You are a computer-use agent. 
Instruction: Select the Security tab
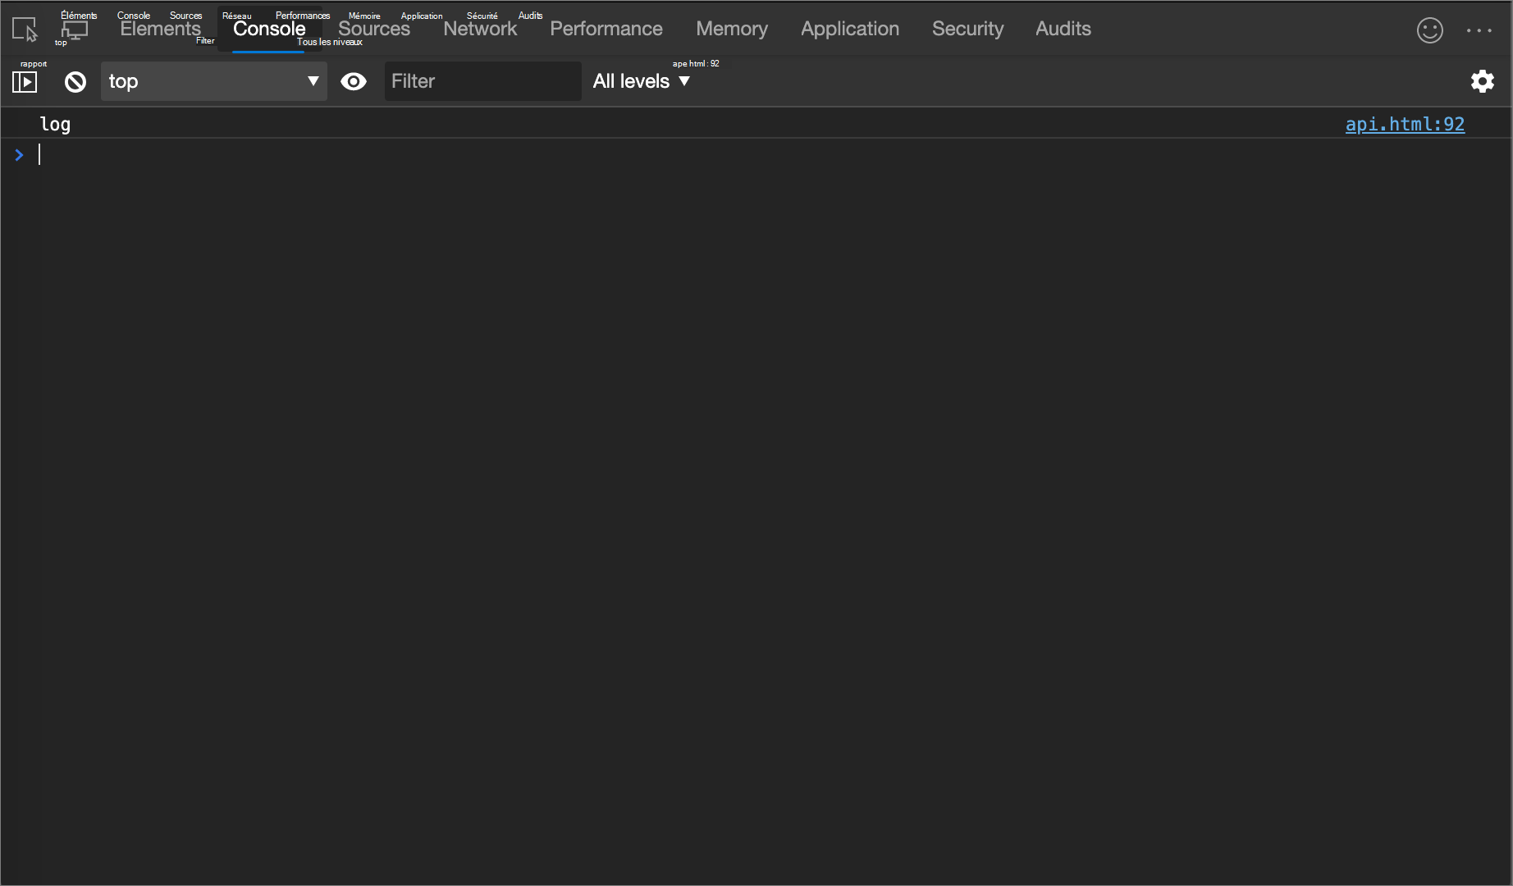(x=967, y=29)
